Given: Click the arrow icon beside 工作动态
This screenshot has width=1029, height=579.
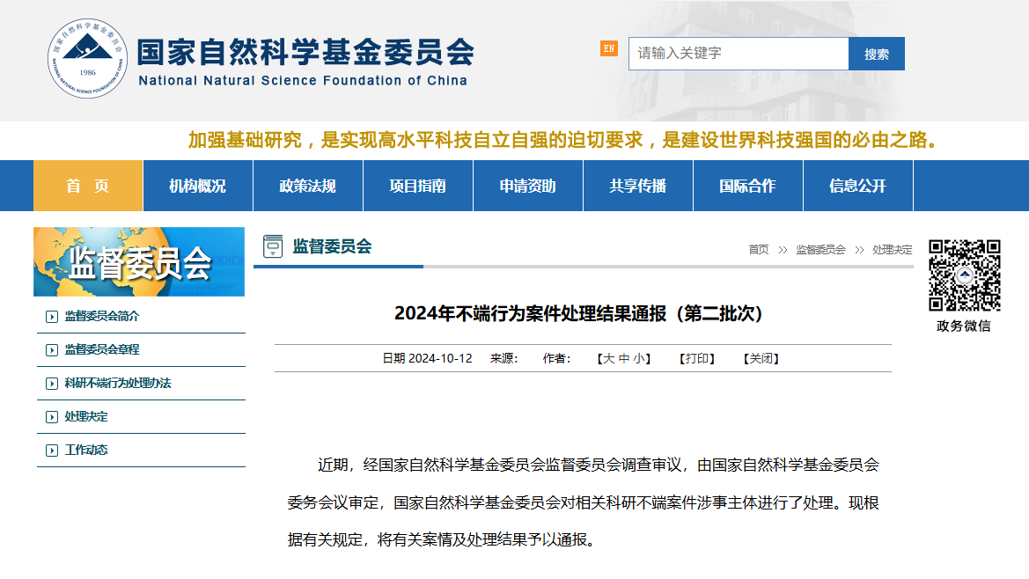Looking at the screenshot, I should 52,451.
